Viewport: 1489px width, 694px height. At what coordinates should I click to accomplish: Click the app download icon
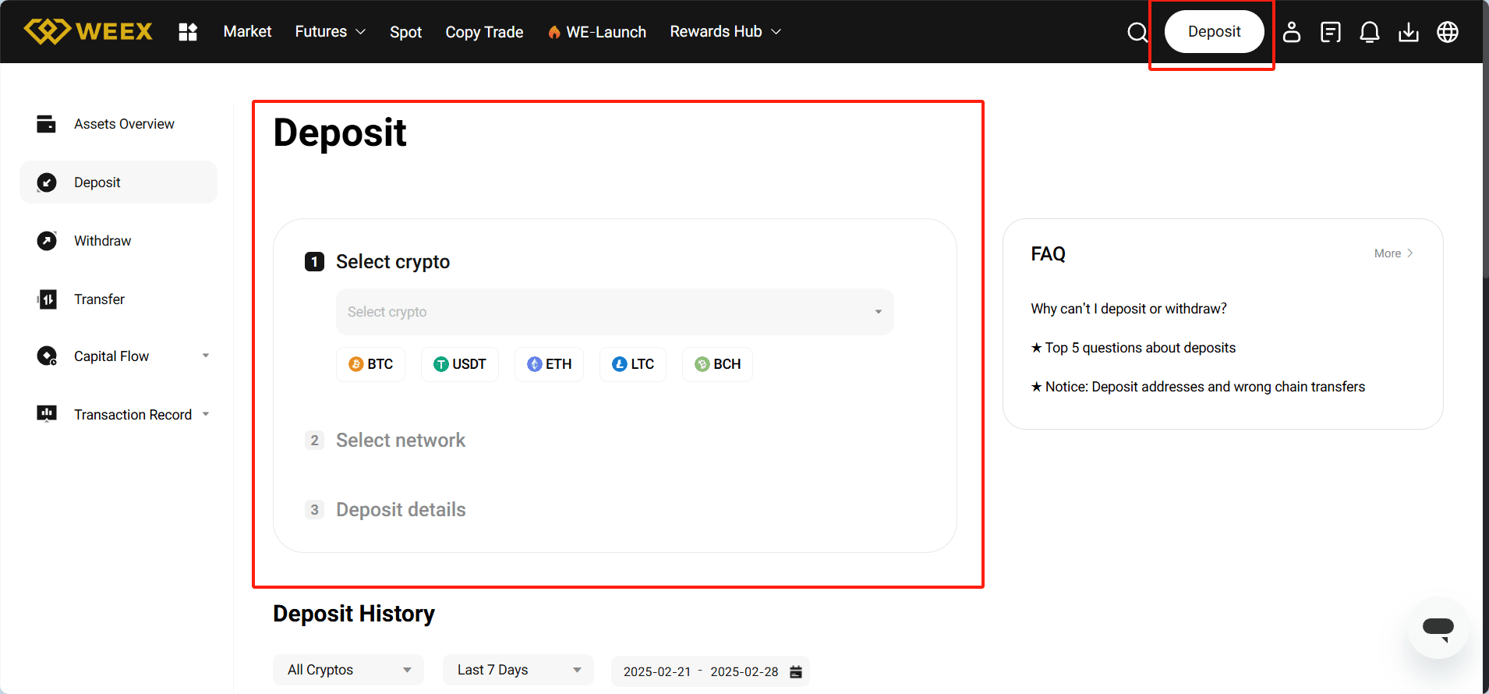coord(1409,32)
